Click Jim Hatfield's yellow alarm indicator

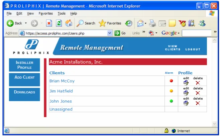(171, 91)
